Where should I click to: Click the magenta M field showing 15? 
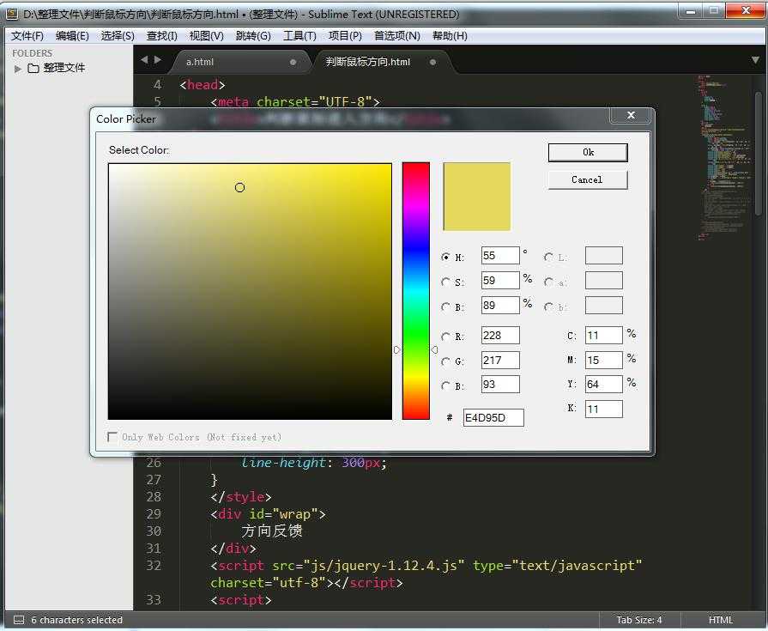604,360
